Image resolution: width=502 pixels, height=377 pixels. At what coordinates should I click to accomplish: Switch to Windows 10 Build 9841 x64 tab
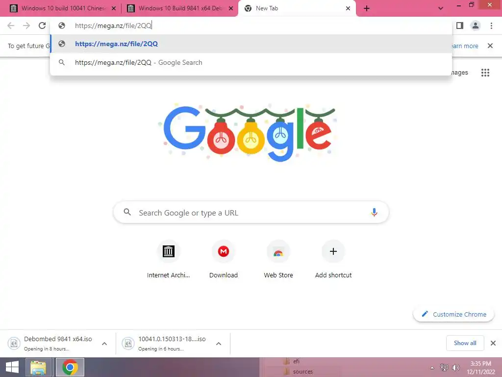pos(179,8)
